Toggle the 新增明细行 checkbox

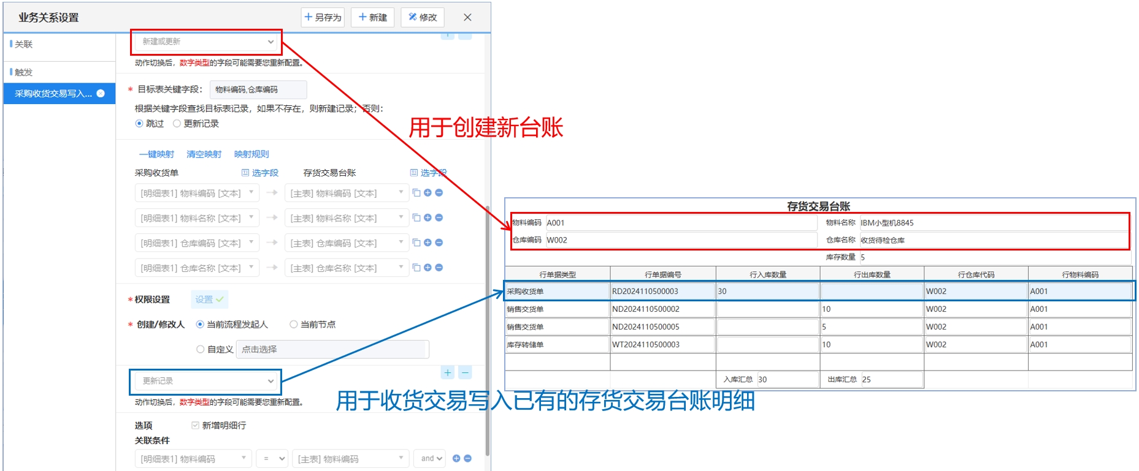tap(195, 425)
